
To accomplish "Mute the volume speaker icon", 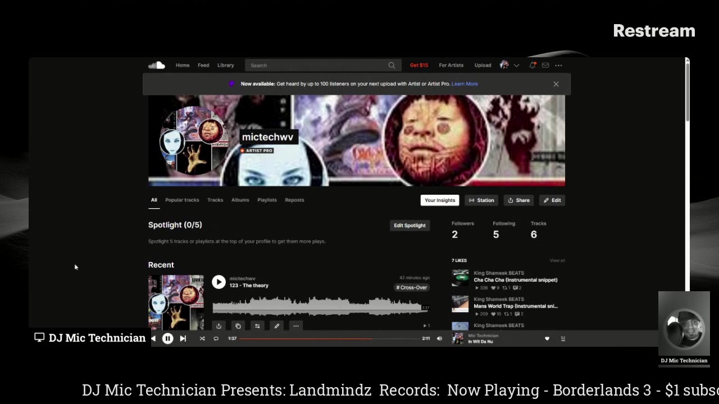I will point(439,338).
